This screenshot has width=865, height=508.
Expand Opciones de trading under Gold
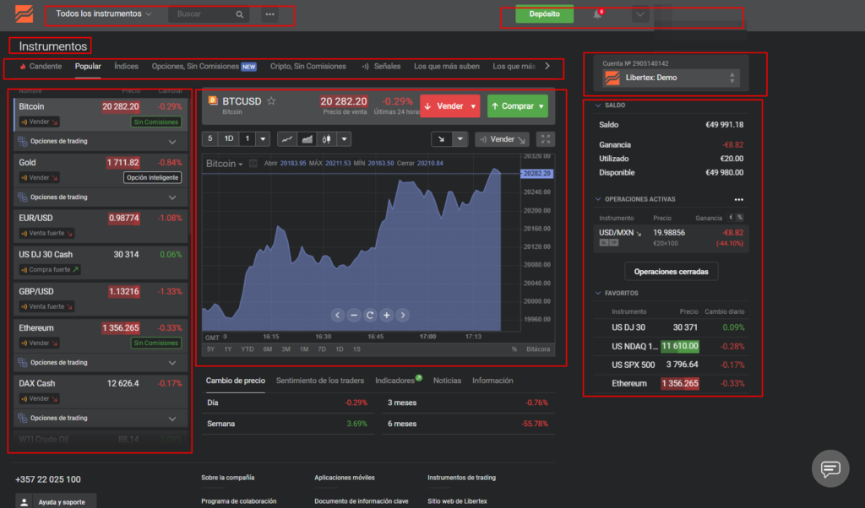tap(101, 197)
